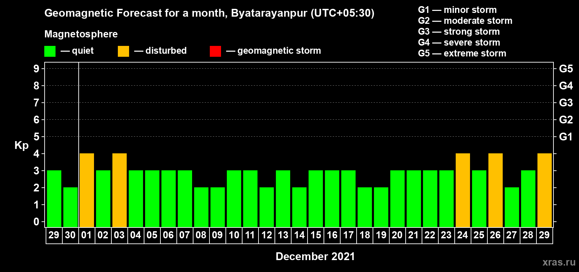Screen dimensions: 579x272
Task: Click the date label '16' on the axis
Action: pyautogui.click(x=332, y=235)
